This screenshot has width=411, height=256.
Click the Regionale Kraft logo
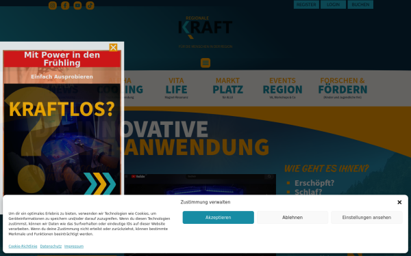pyautogui.click(x=206, y=27)
